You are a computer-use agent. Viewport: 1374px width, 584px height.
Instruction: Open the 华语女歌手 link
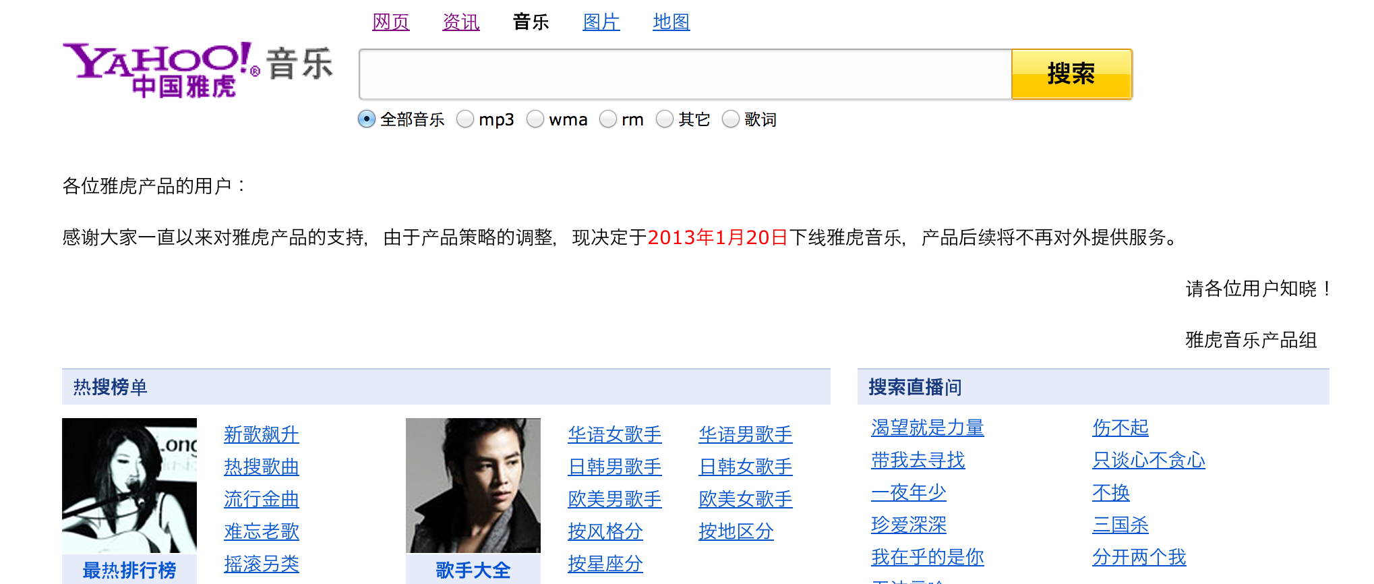point(615,434)
